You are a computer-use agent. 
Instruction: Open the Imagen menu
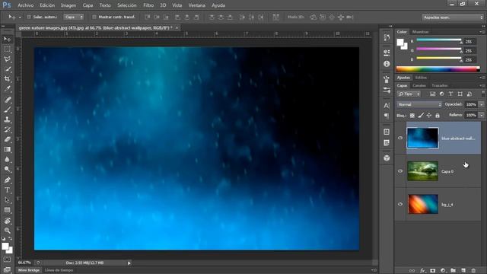click(68, 5)
